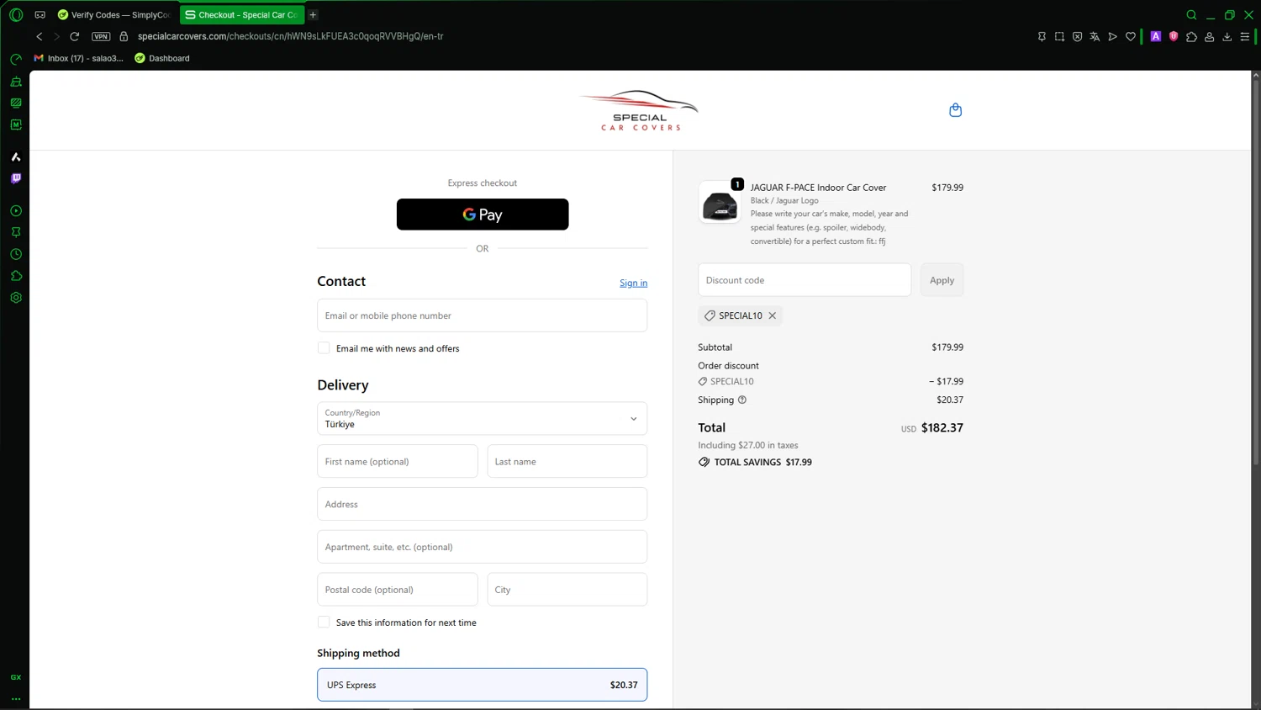This screenshot has width=1261, height=710.
Task: Check Save this information for next time
Action: coord(324,623)
